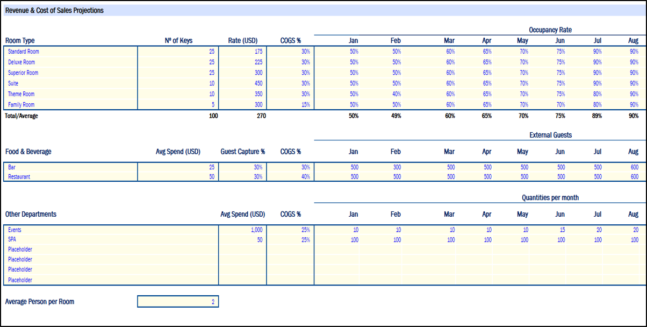647x327 pixels.
Task: Click the Restaurant average spend cell
Action: pos(178,177)
